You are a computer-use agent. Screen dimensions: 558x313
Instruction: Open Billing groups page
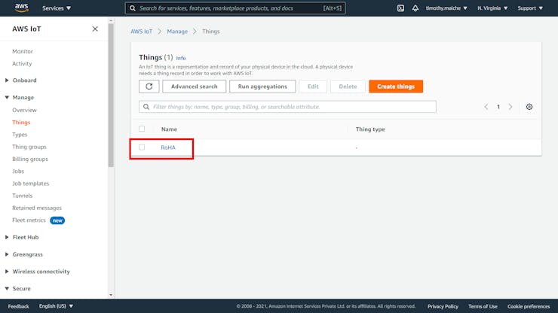(30, 160)
